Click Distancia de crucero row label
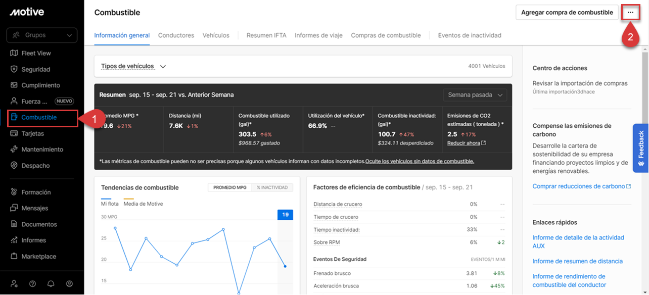The width and height of the screenshot is (649, 295). click(338, 204)
